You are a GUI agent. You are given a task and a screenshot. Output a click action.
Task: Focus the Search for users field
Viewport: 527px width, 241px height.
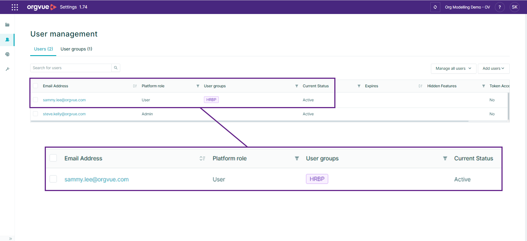[71, 68]
